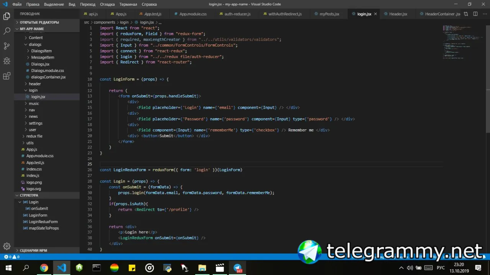The image size is (490, 275).
Task: Open the Explorer view in activity bar
Action: [7, 16]
